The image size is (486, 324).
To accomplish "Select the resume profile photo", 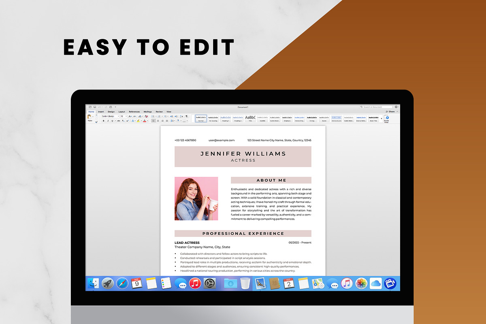I will tap(196, 198).
